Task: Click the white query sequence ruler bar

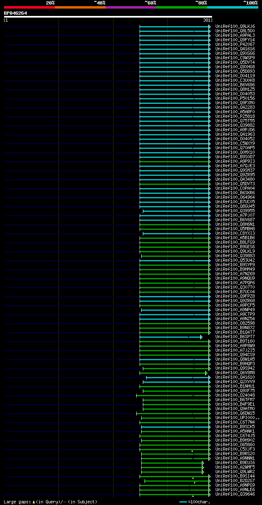Action: (x=108, y=17)
